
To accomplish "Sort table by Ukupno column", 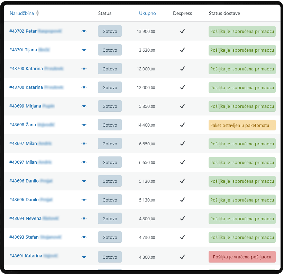I will tap(147, 13).
